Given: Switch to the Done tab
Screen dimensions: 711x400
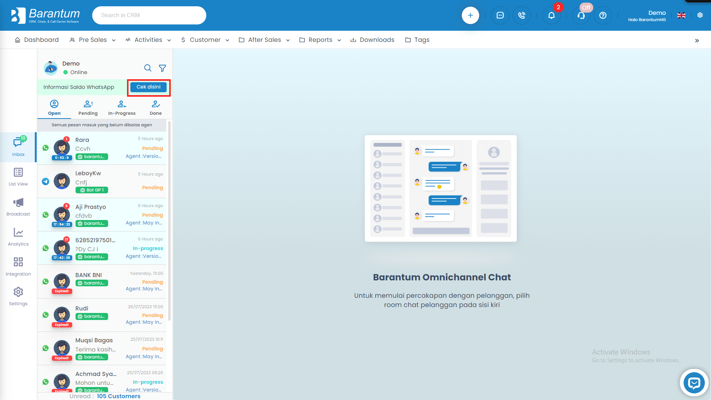Looking at the screenshot, I should click(156, 108).
